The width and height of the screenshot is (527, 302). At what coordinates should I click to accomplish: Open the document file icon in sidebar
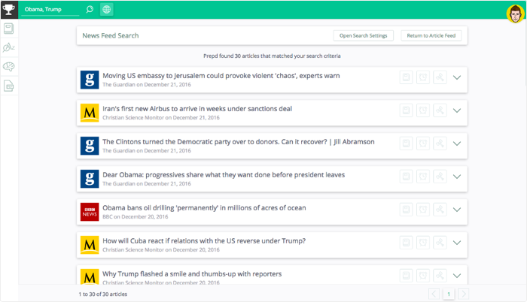9,86
